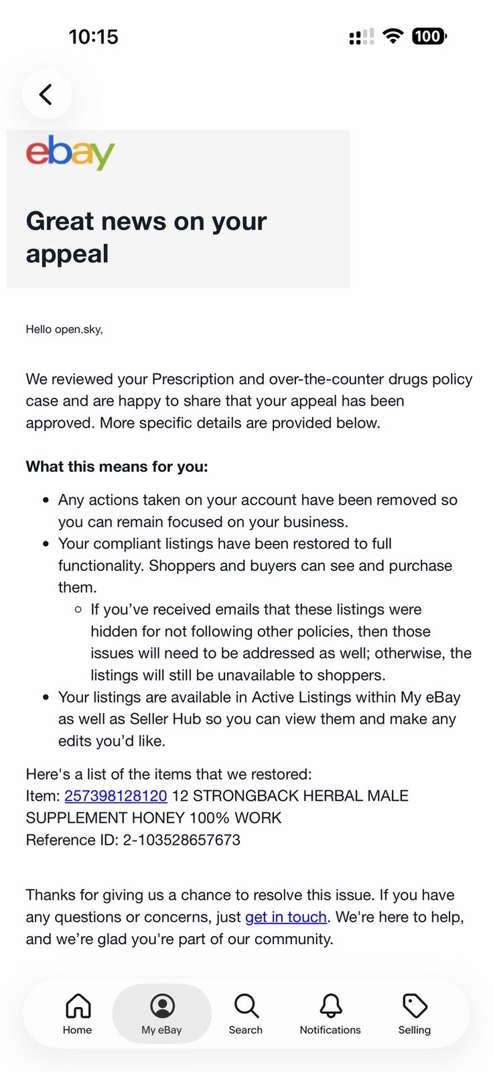Tap the eBay logo in header
The height and width of the screenshot is (1072, 493).
coord(70,152)
